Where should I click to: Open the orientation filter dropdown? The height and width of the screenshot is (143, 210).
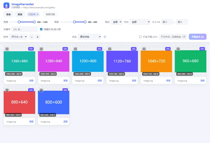(x=140, y=22)
